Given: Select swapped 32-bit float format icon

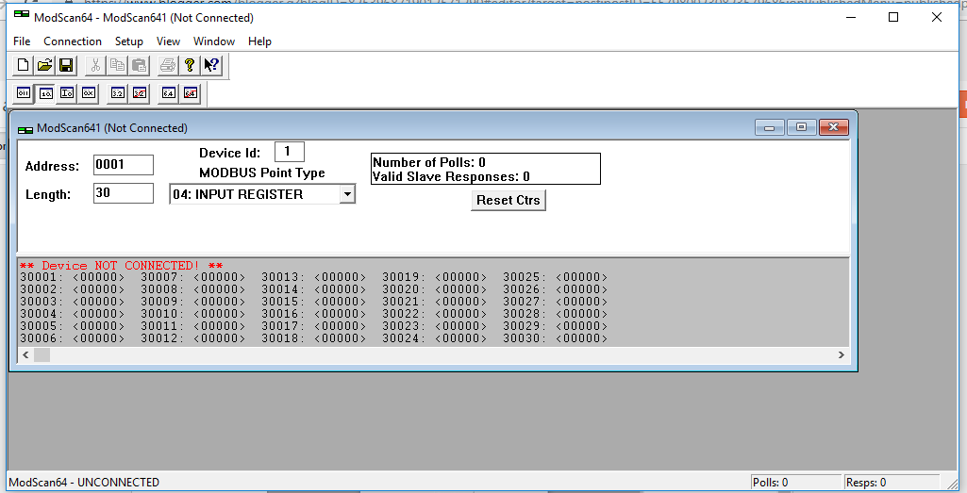Looking at the screenshot, I should point(140,93).
